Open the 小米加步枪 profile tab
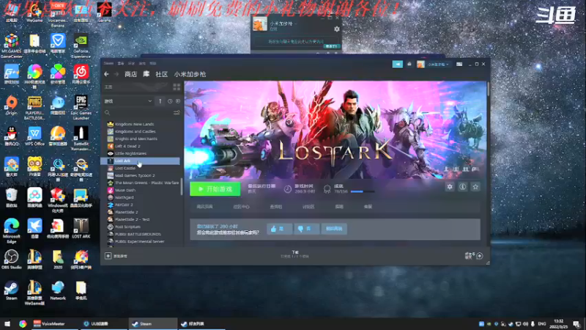This screenshot has width=586, height=330. pyautogui.click(x=190, y=74)
